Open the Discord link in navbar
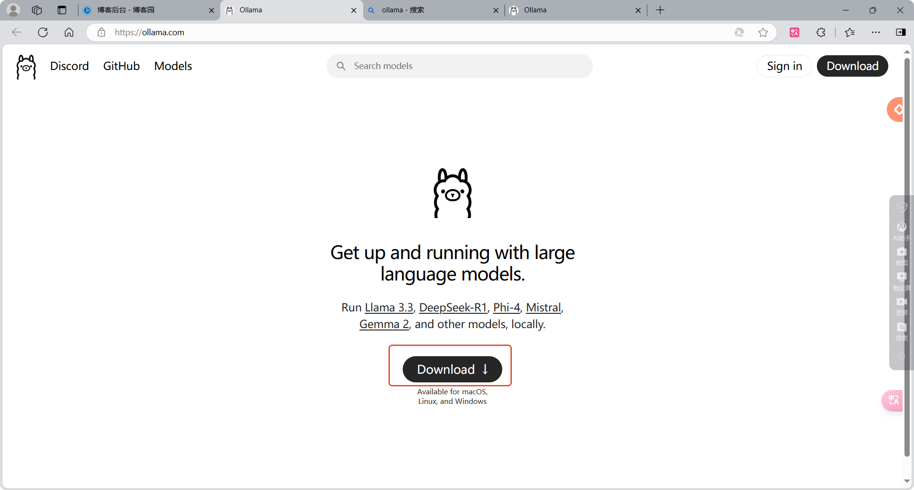Viewport: 914px width, 490px height. [x=70, y=66]
